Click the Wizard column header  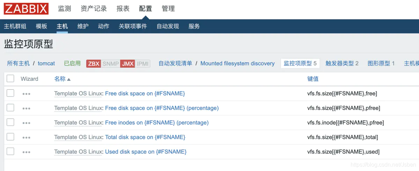point(29,79)
